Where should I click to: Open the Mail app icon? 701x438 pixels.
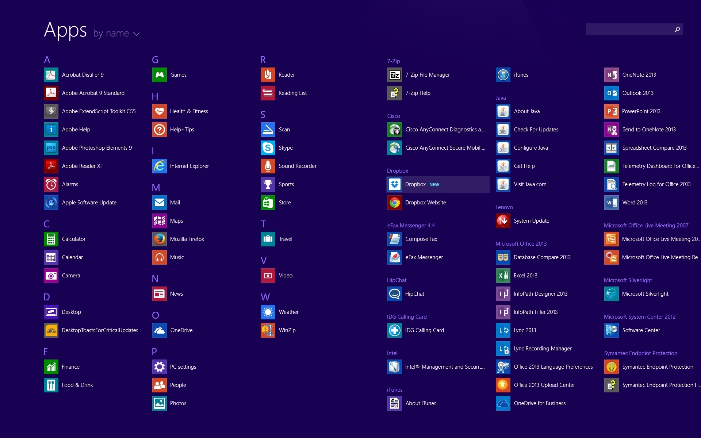(160, 203)
